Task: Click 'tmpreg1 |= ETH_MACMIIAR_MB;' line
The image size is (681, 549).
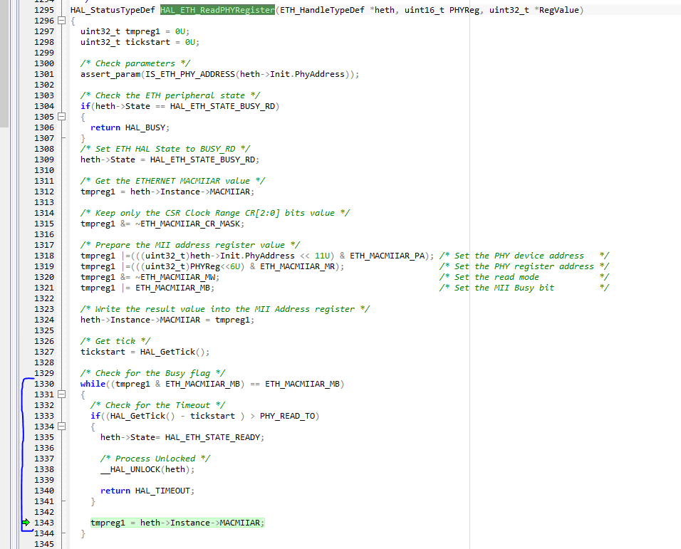Action: [147, 288]
